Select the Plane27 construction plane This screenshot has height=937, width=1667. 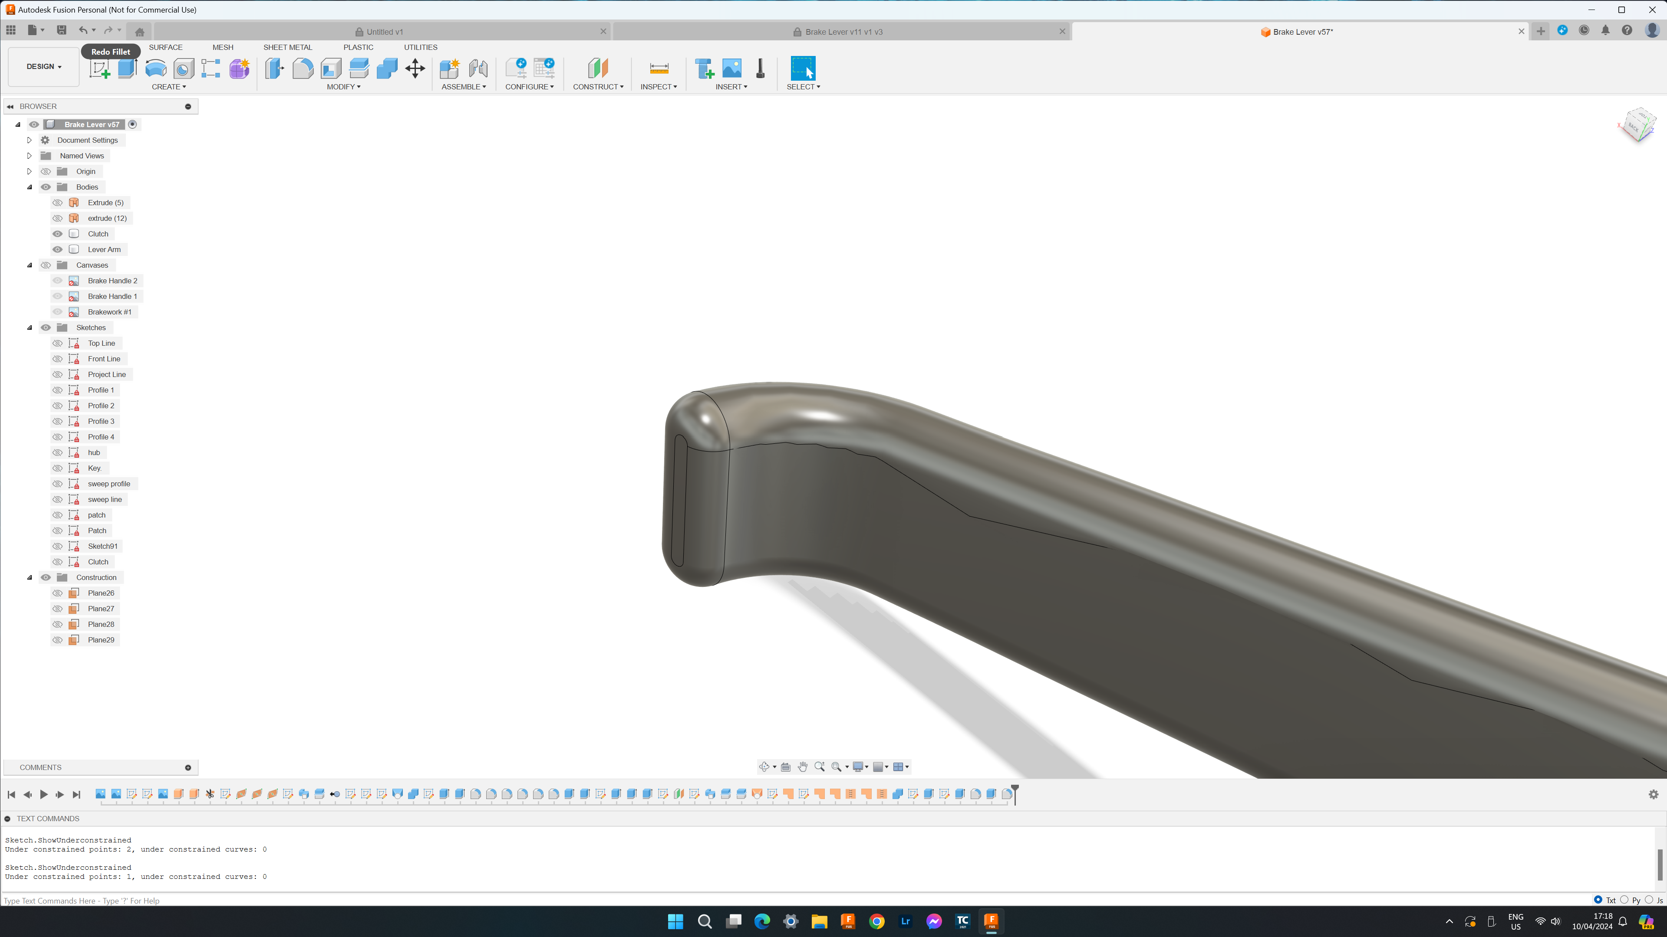(101, 609)
